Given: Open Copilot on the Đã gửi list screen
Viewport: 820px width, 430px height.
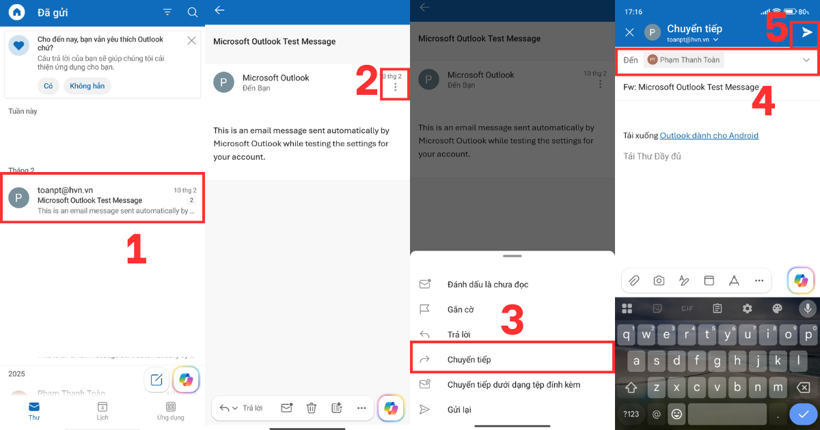Looking at the screenshot, I should (x=186, y=379).
